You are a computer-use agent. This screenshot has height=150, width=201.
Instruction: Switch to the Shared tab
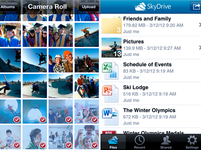pos(165,141)
